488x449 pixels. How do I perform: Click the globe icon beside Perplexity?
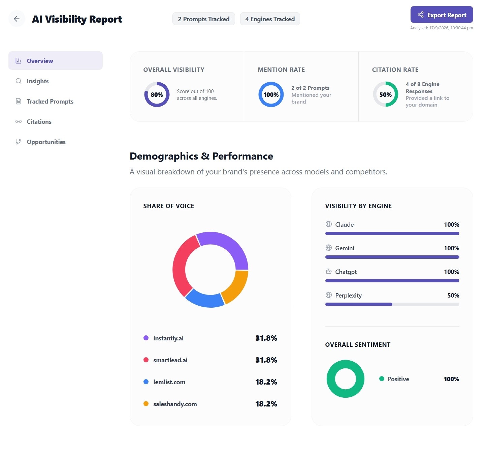pos(329,295)
